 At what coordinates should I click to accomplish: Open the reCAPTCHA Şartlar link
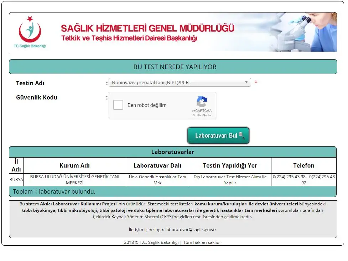click(207, 115)
